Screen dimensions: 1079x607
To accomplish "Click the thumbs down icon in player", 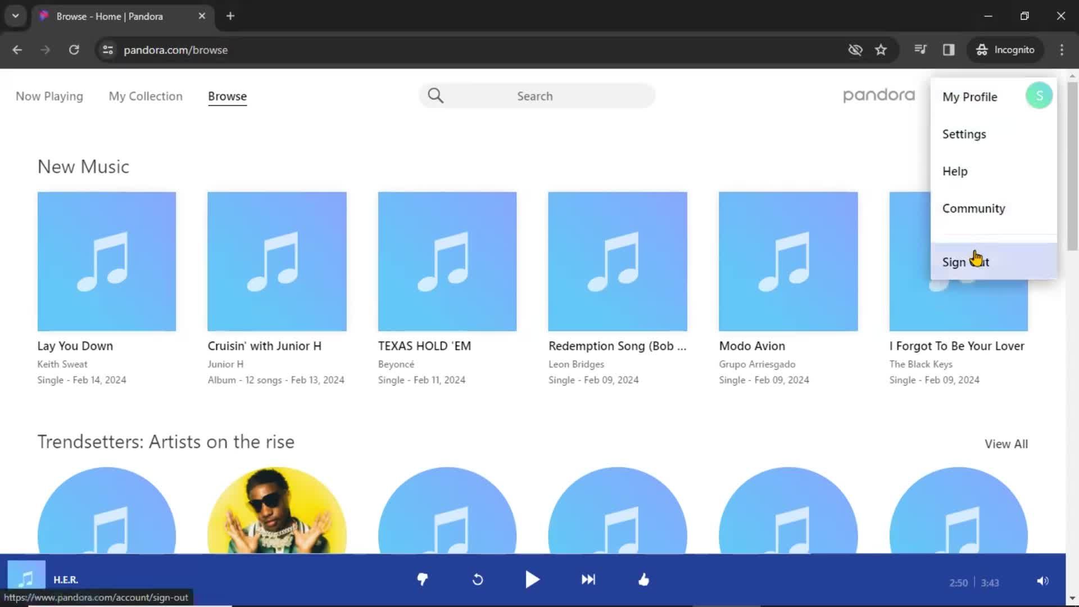I will tap(423, 579).
